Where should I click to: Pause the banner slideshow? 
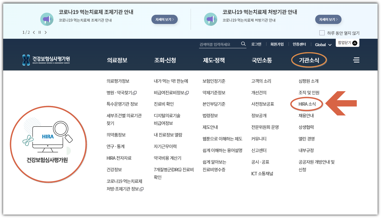[40, 32]
